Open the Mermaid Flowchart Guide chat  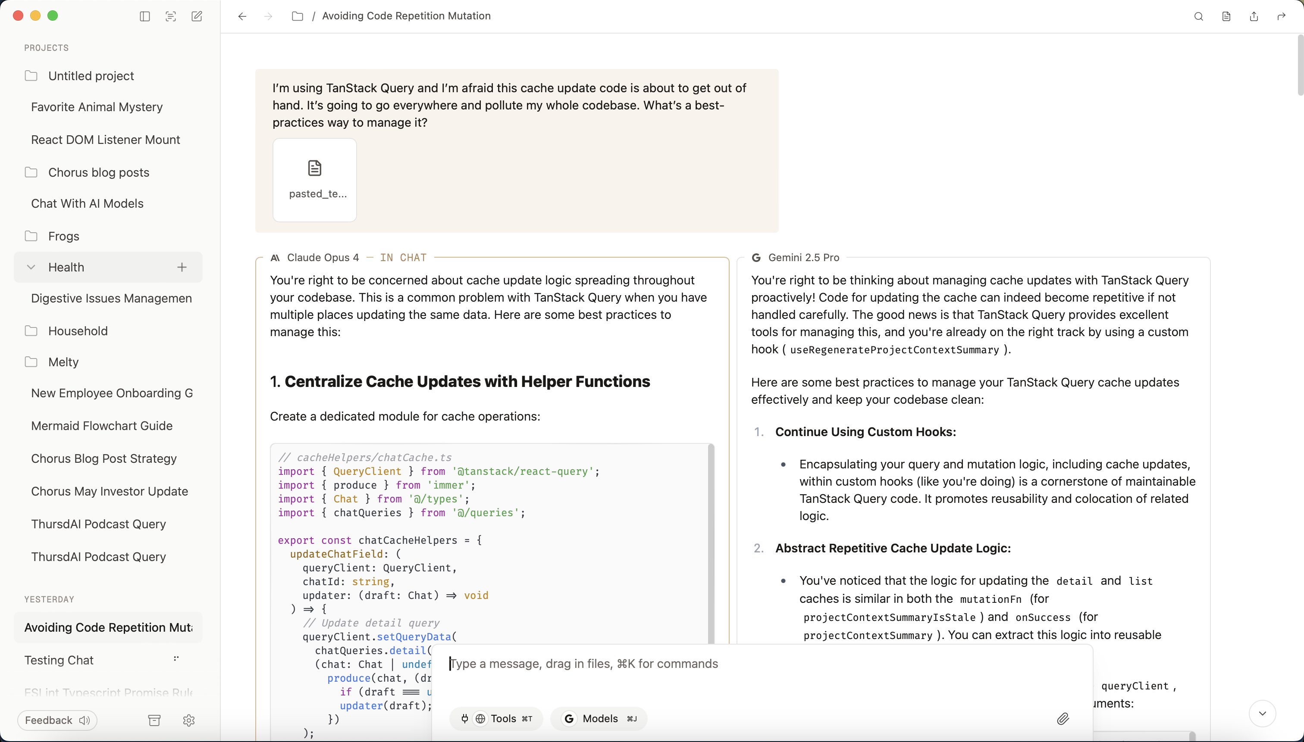(101, 426)
